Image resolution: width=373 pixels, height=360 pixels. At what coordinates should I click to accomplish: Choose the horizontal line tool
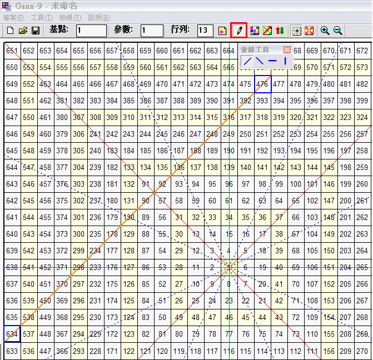pos(272,61)
